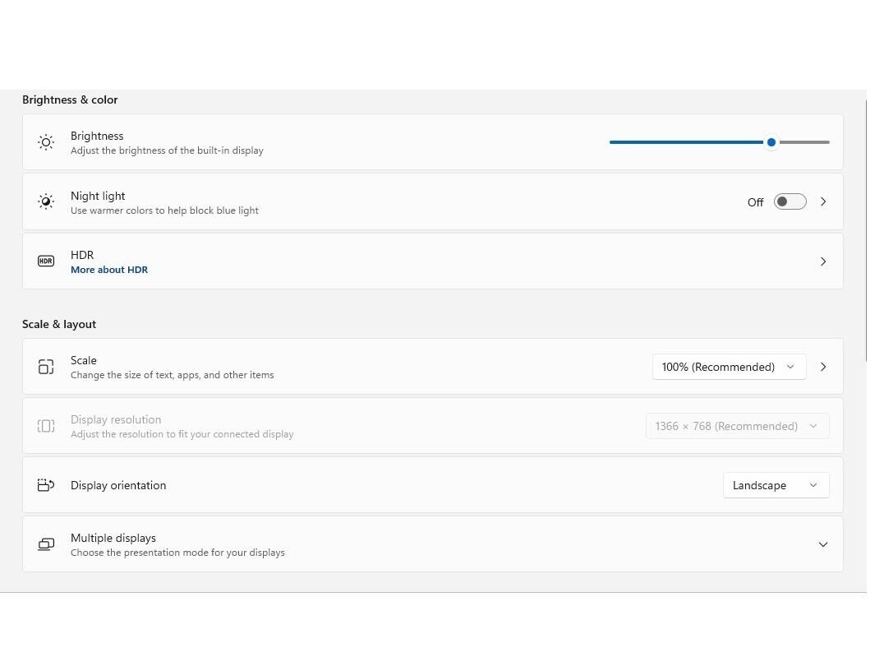Click the Brightness sun icon
The width and height of the screenshot is (875, 657).
pos(46,142)
